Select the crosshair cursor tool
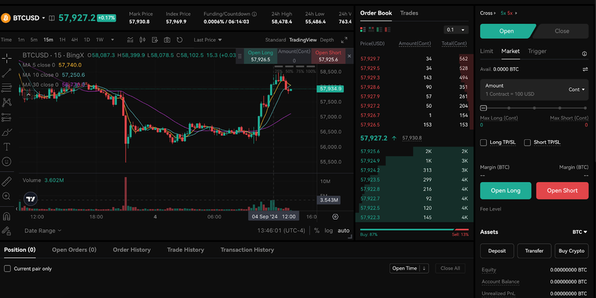The image size is (596, 298). point(7,58)
